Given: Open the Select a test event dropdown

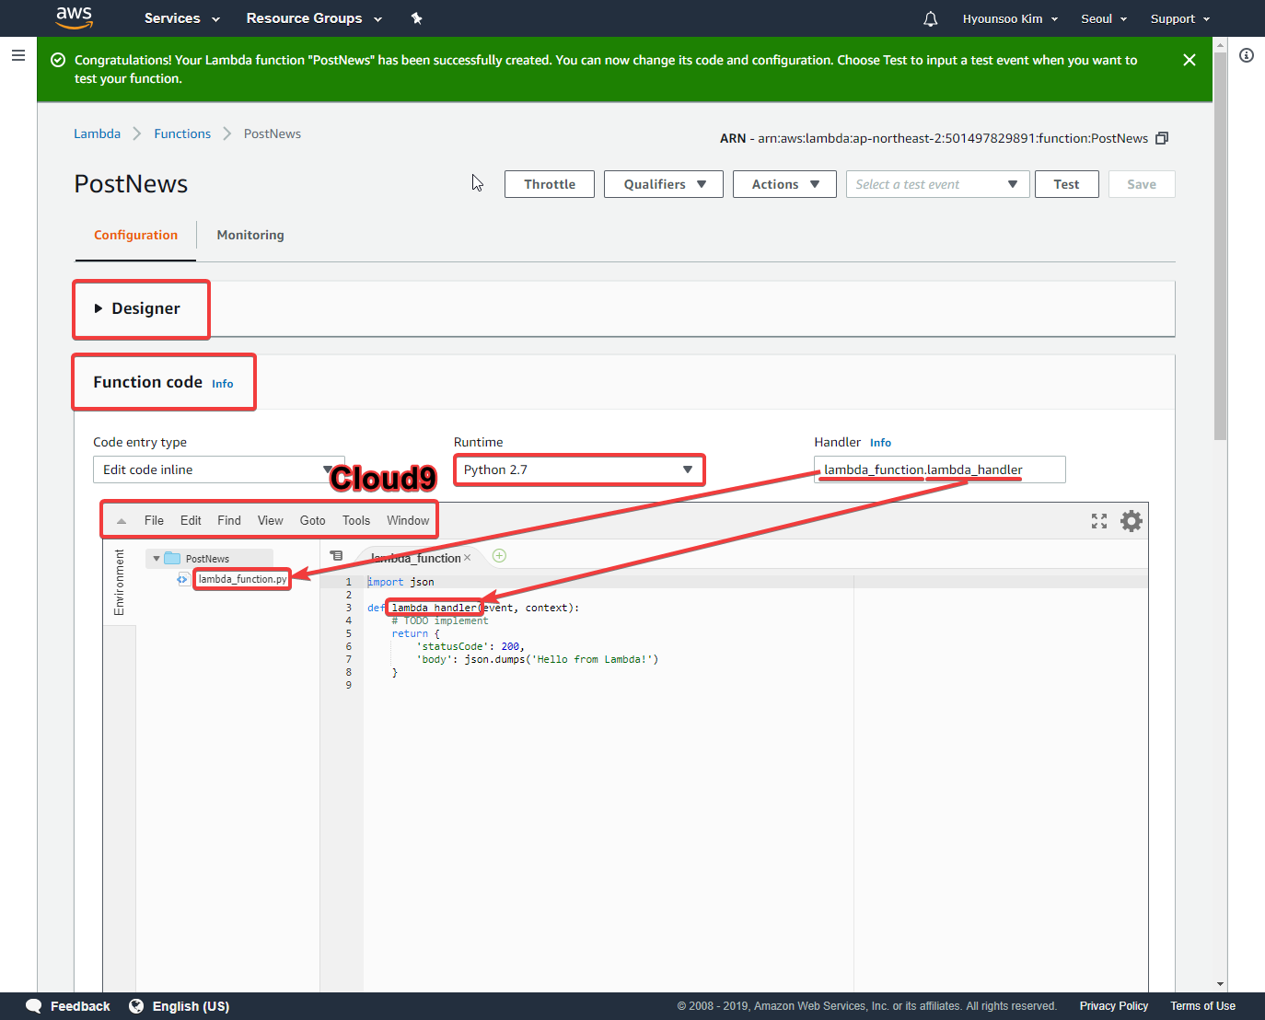Looking at the screenshot, I should (x=937, y=184).
